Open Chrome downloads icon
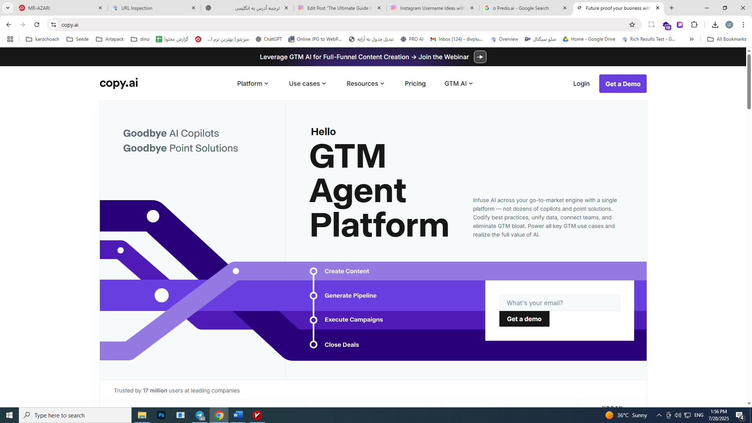The height and width of the screenshot is (423, 752). pyautogui.click(x=715, y=25)
